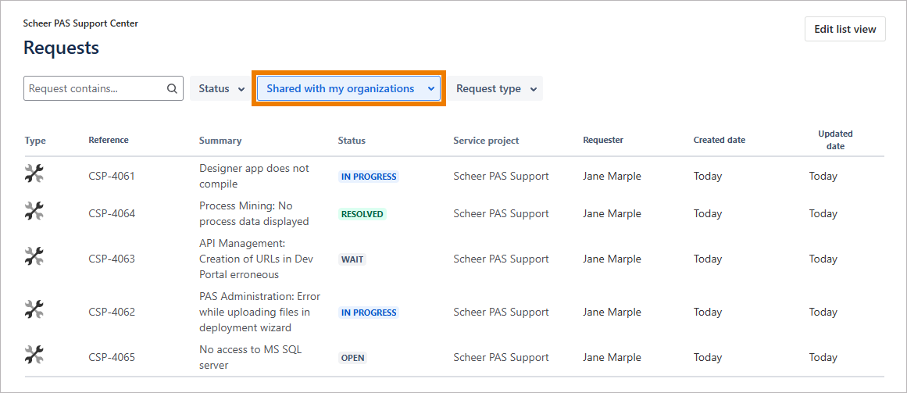
Task: Go to Scheer PAS Support Center link
Action: 80,23
